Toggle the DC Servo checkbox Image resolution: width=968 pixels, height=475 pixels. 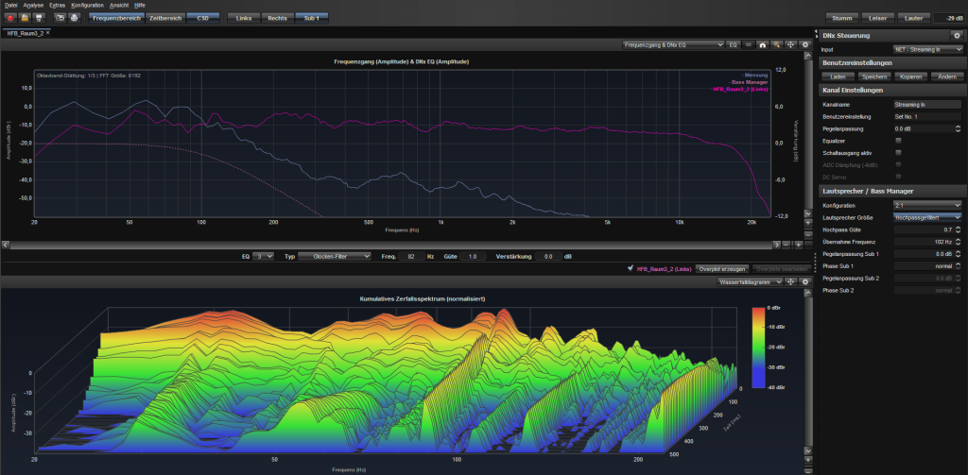coord(898,177)
